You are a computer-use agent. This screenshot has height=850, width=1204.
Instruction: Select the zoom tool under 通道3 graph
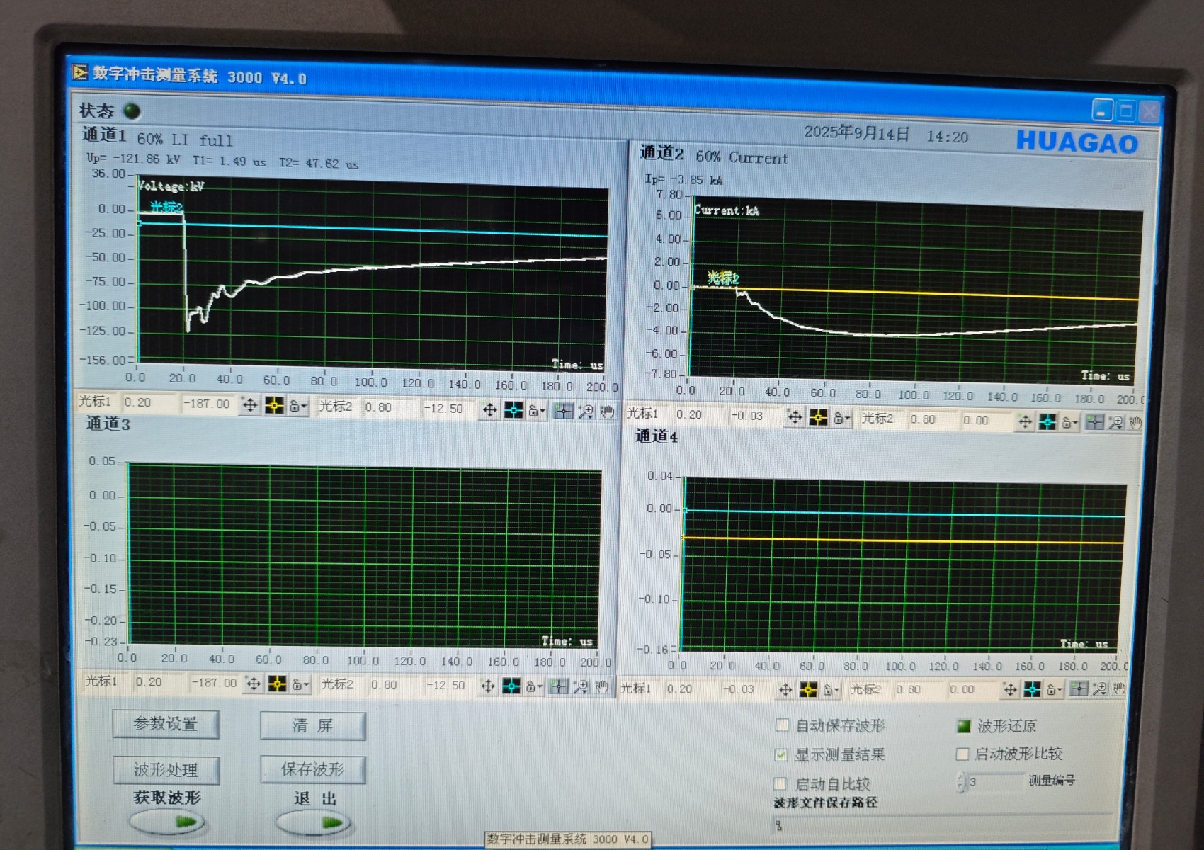pos(581,686)
